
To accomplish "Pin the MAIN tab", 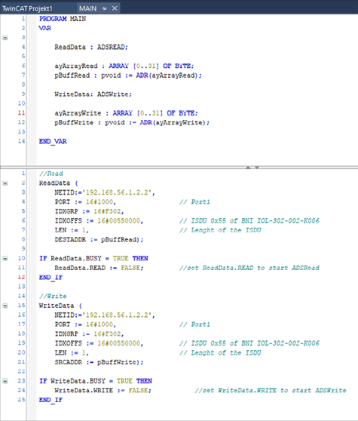I will tap(105, 8).
